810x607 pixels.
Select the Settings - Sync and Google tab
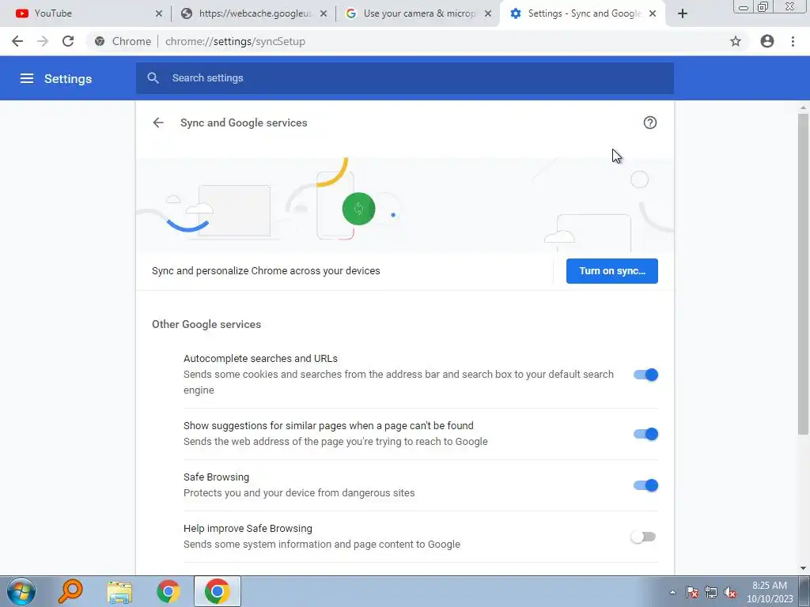[x=583, y=14]
